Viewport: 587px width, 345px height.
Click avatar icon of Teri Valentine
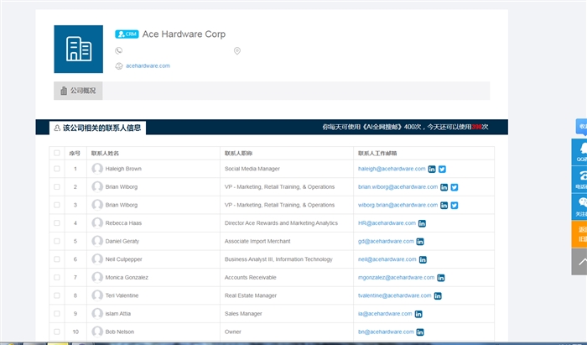pyautogui.click(x=97, y=295)
